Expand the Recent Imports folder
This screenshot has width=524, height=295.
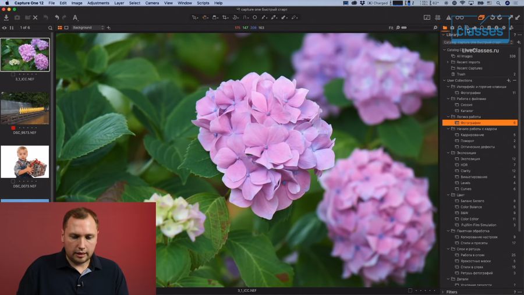pos(448,62)
